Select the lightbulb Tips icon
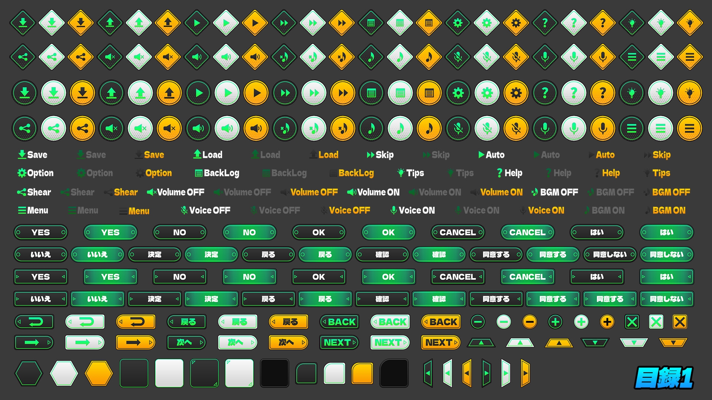The image size is (712, 400). [632, 23]
